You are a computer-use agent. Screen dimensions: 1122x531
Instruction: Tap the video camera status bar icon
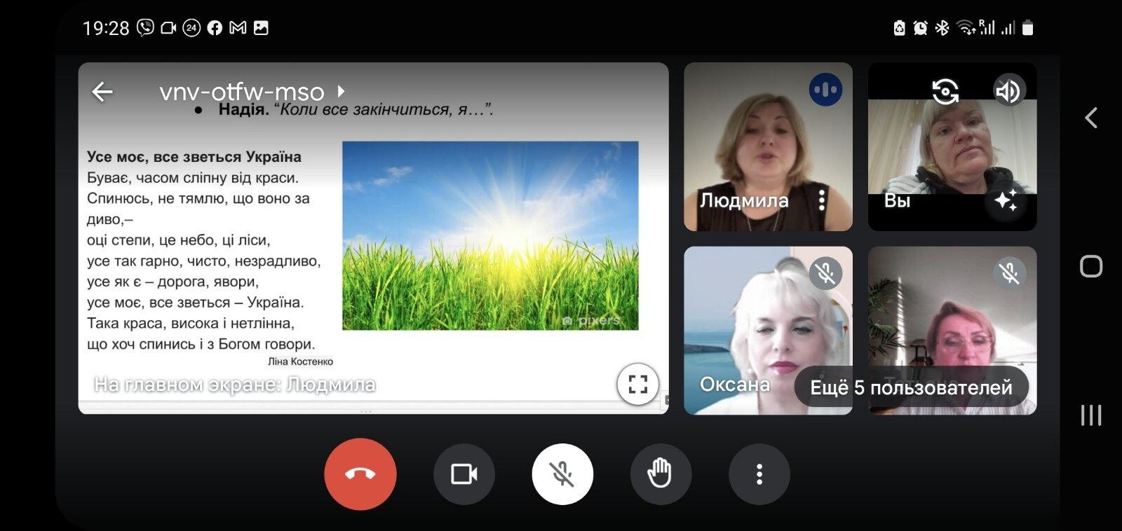click(x=168, y=28)
